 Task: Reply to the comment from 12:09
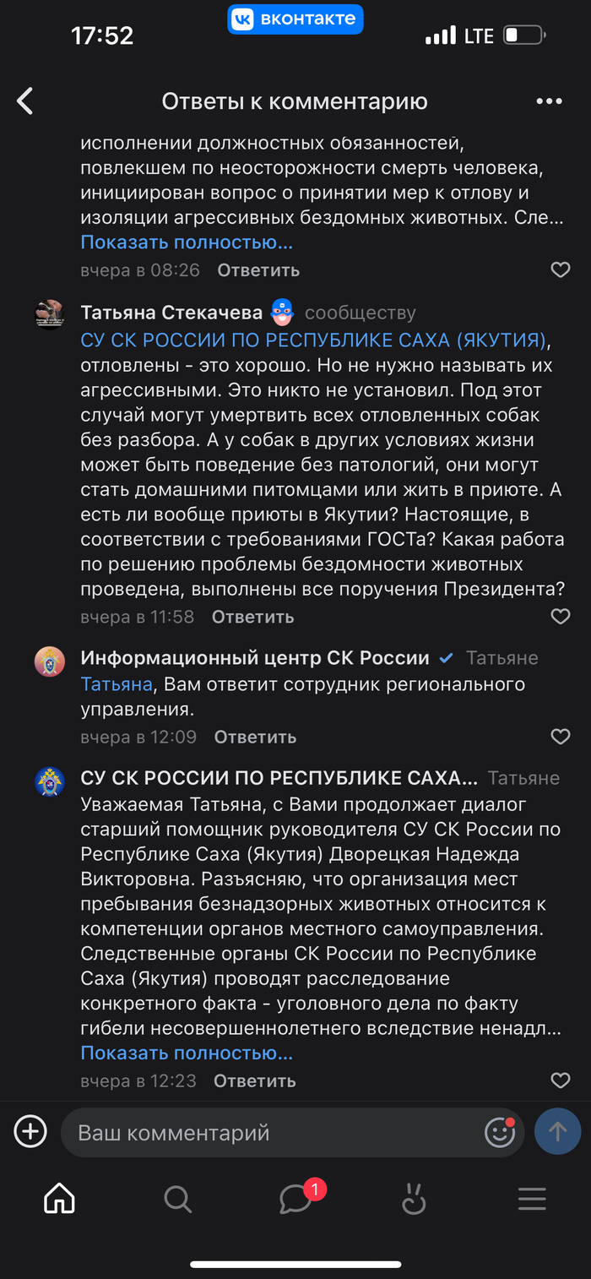point(255,737)
